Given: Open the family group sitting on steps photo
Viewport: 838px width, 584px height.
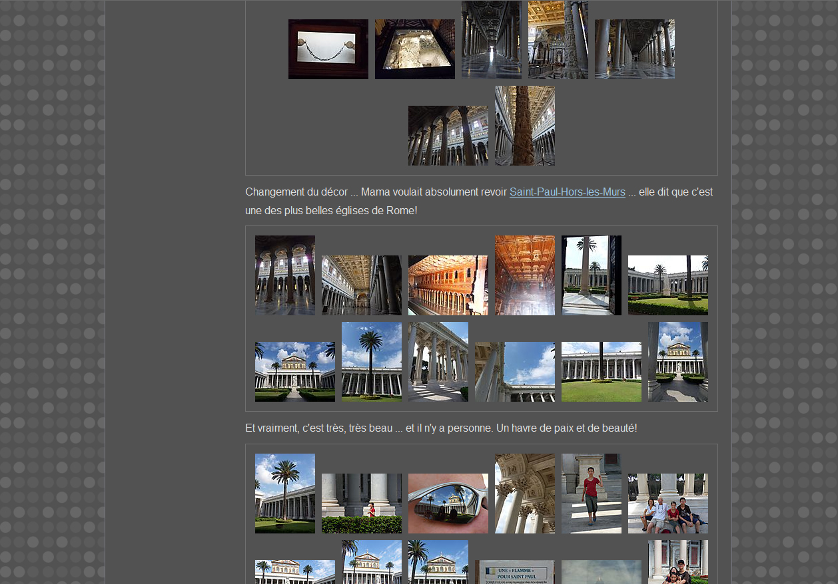Looking at the screenshot, I should tap(667, 504).
